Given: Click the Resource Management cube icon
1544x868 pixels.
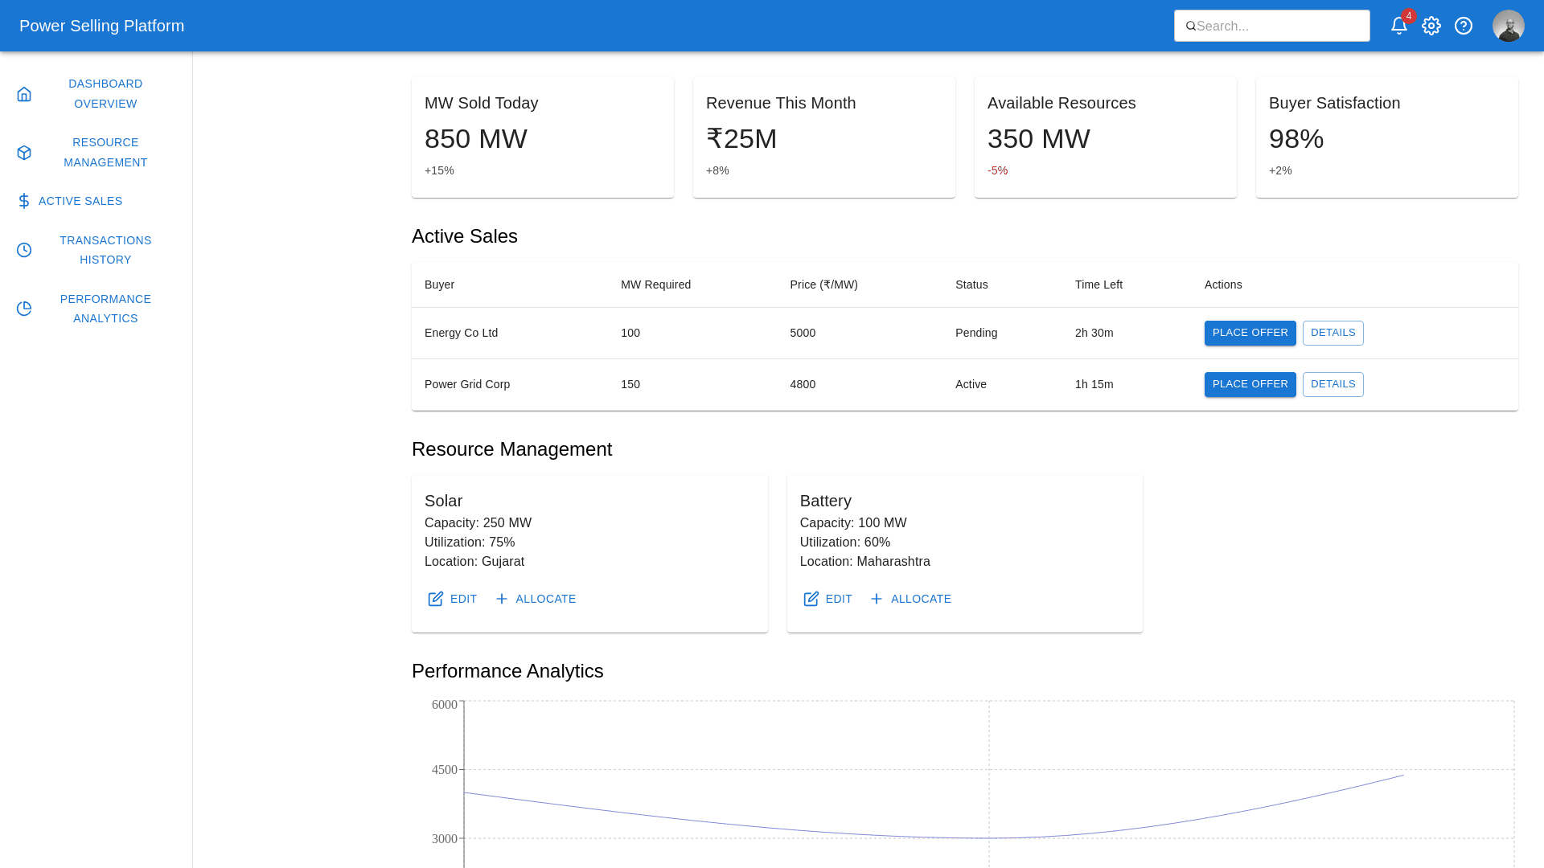Looking at the screenshot, I should (x=24, y=153).
